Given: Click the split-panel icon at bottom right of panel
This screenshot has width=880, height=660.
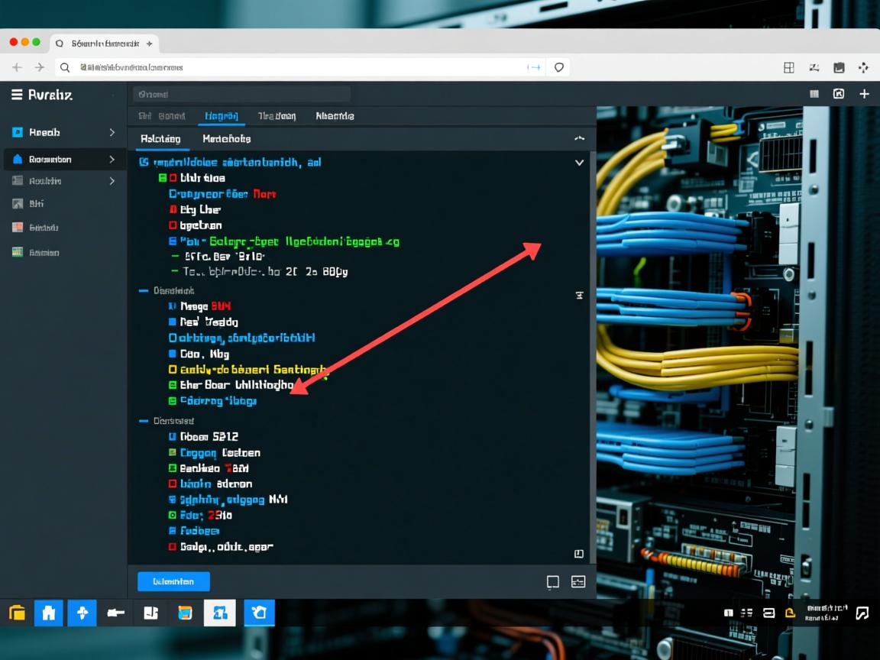Looking at the screenshot, I should (x=578, y=582).
